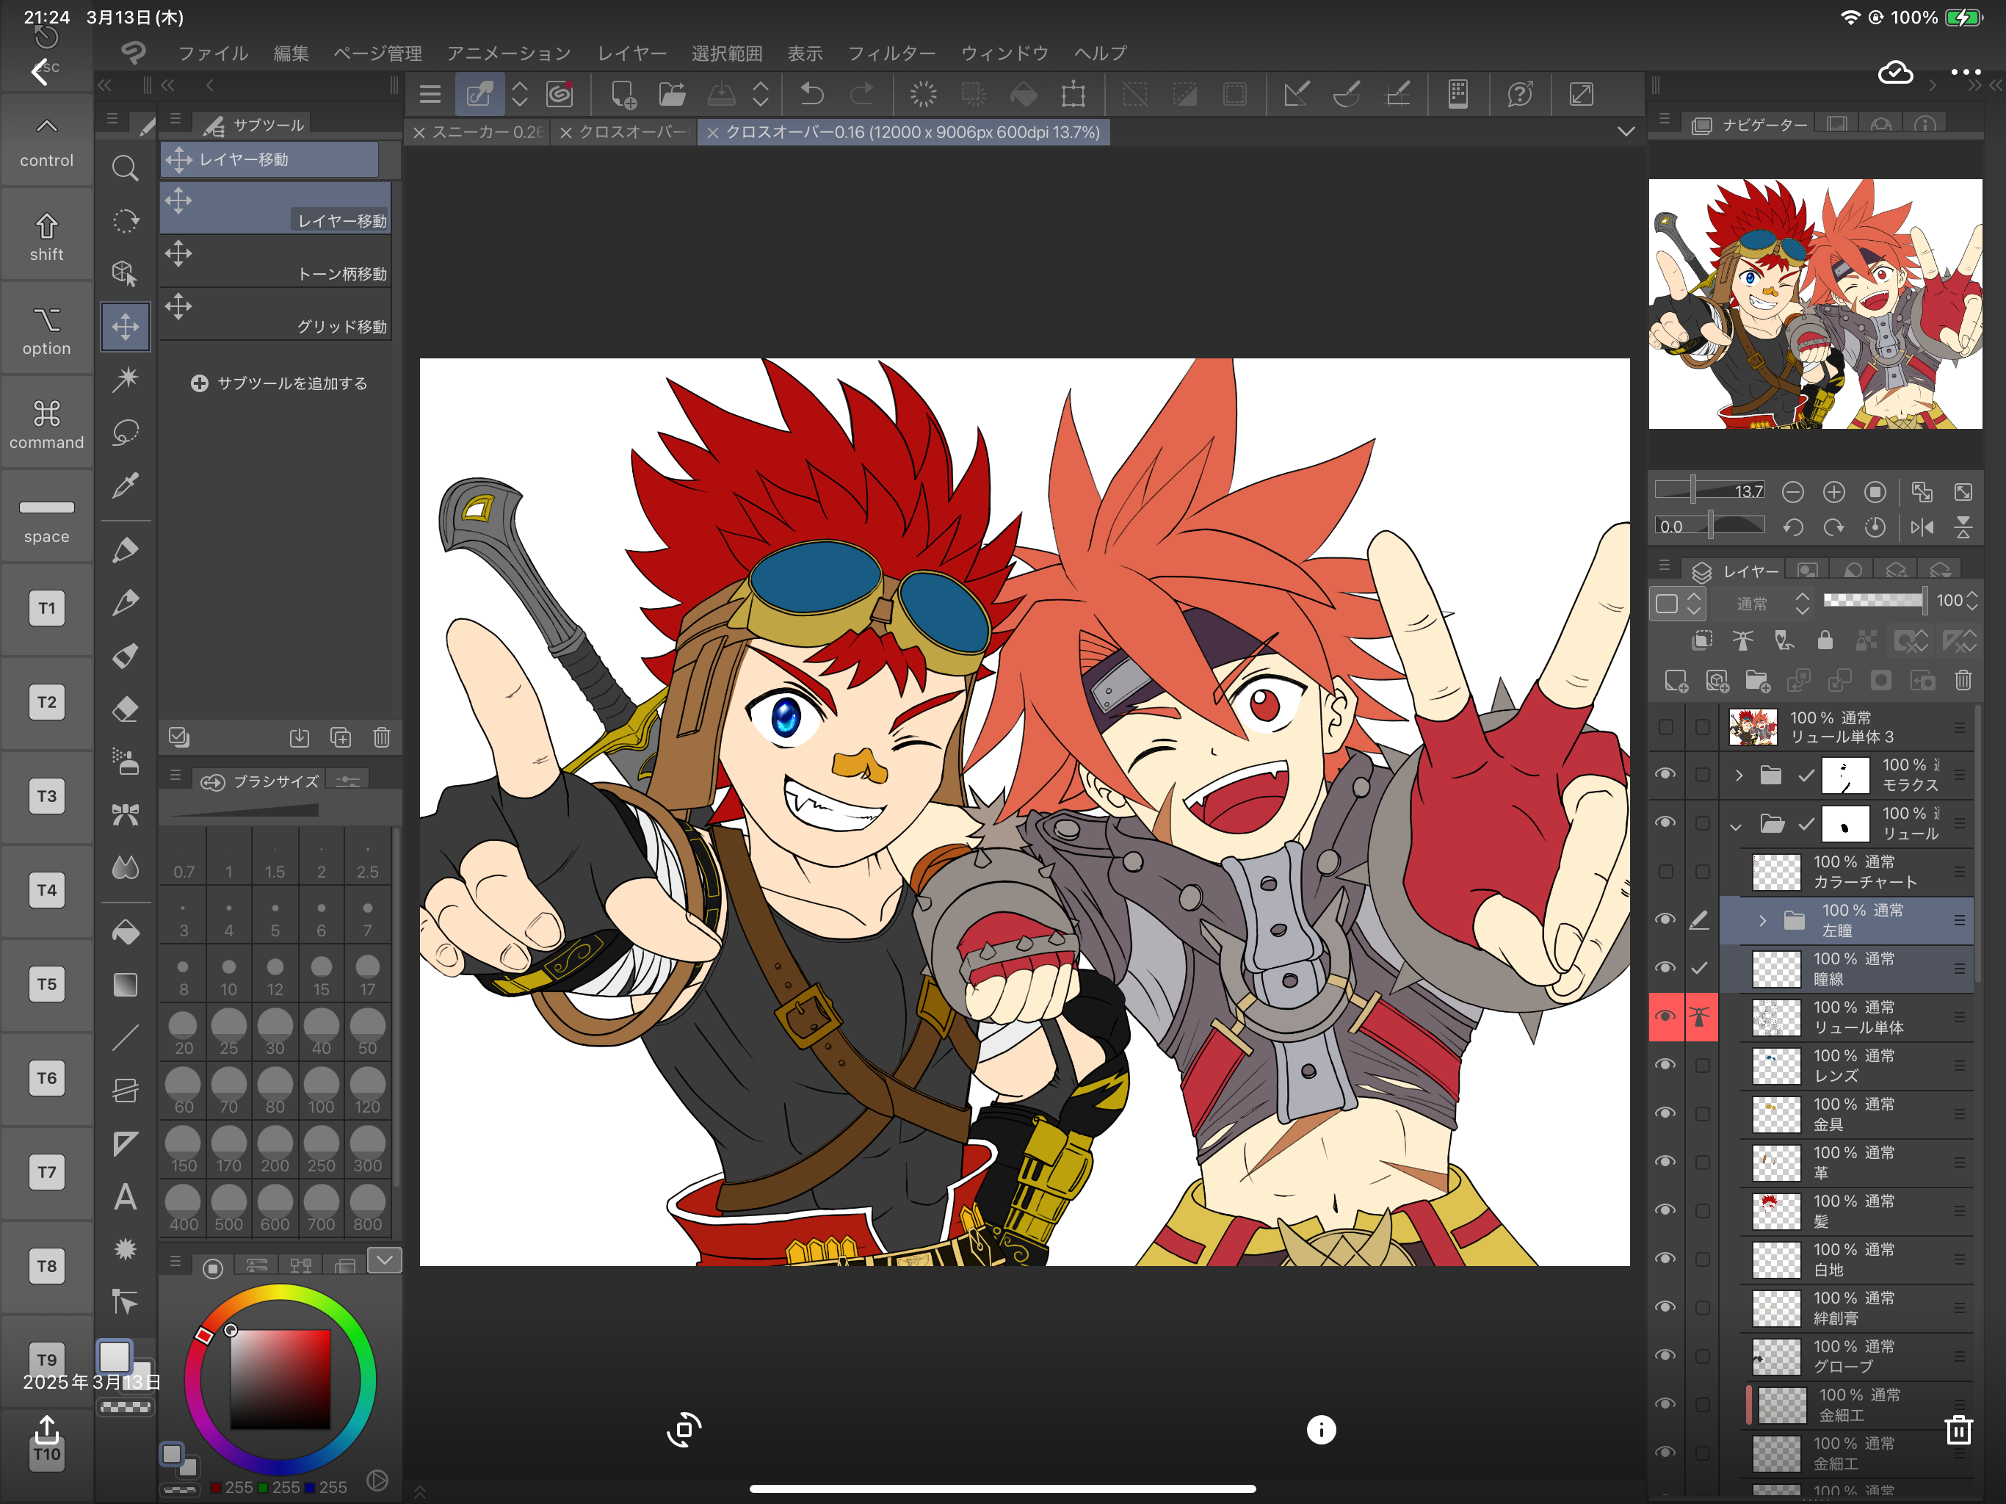Show the カラーチャート layer

point(1665,871)
